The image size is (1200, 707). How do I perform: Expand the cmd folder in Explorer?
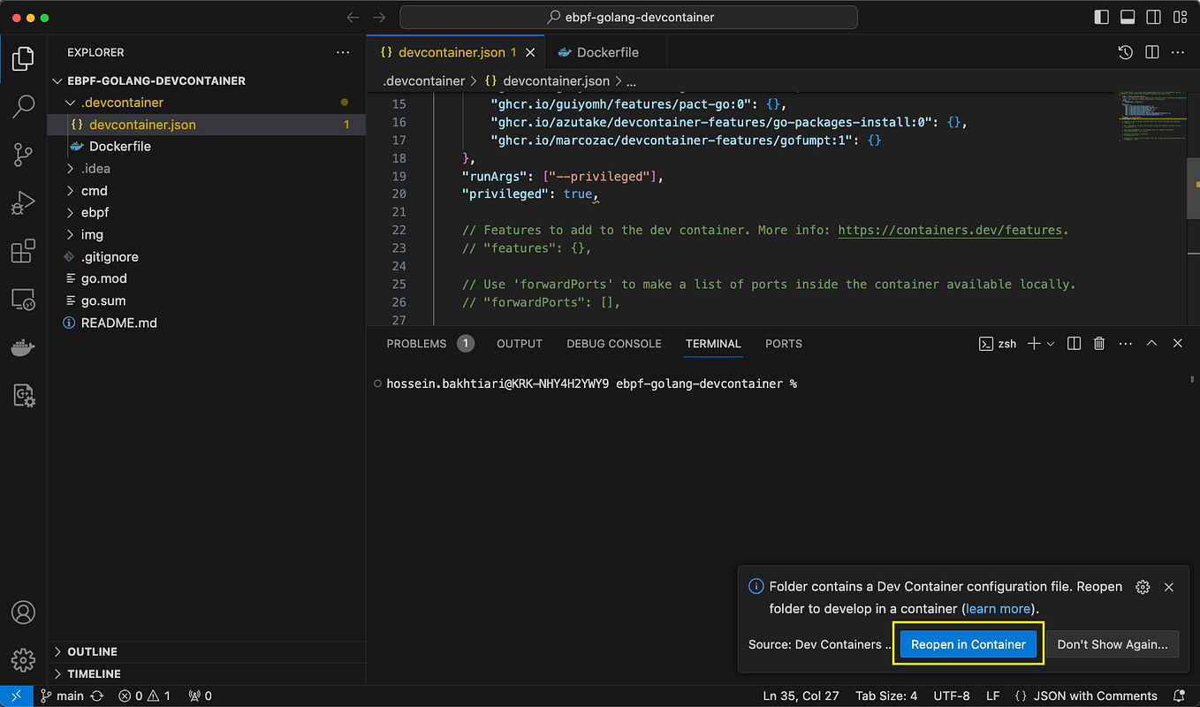(x=94, y=190)
